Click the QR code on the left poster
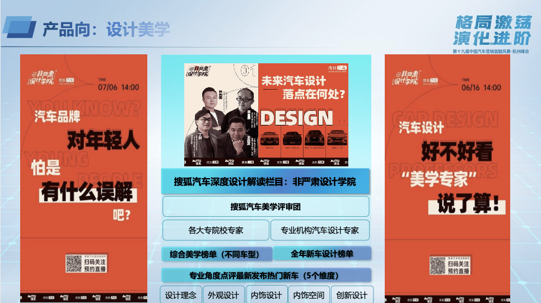Screen dimensions: 541x303 point(74,263)
